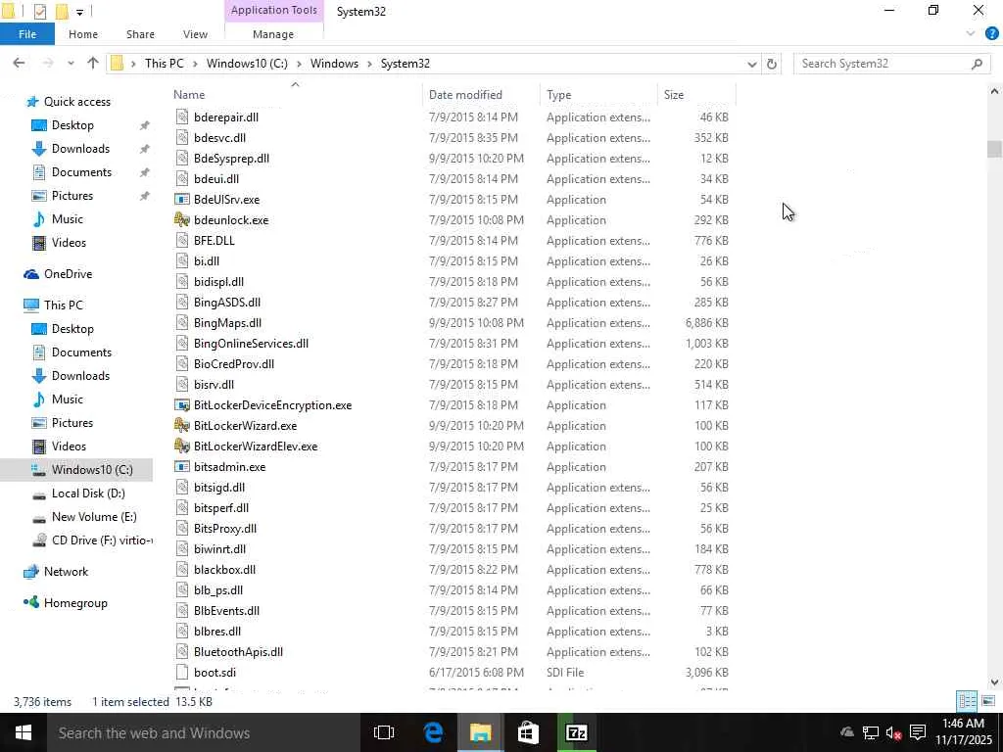The height and width of the screenshot is (752, 1003).
Task: Select the BdeUISrv.exe file icon
Action: click(182, 200)
